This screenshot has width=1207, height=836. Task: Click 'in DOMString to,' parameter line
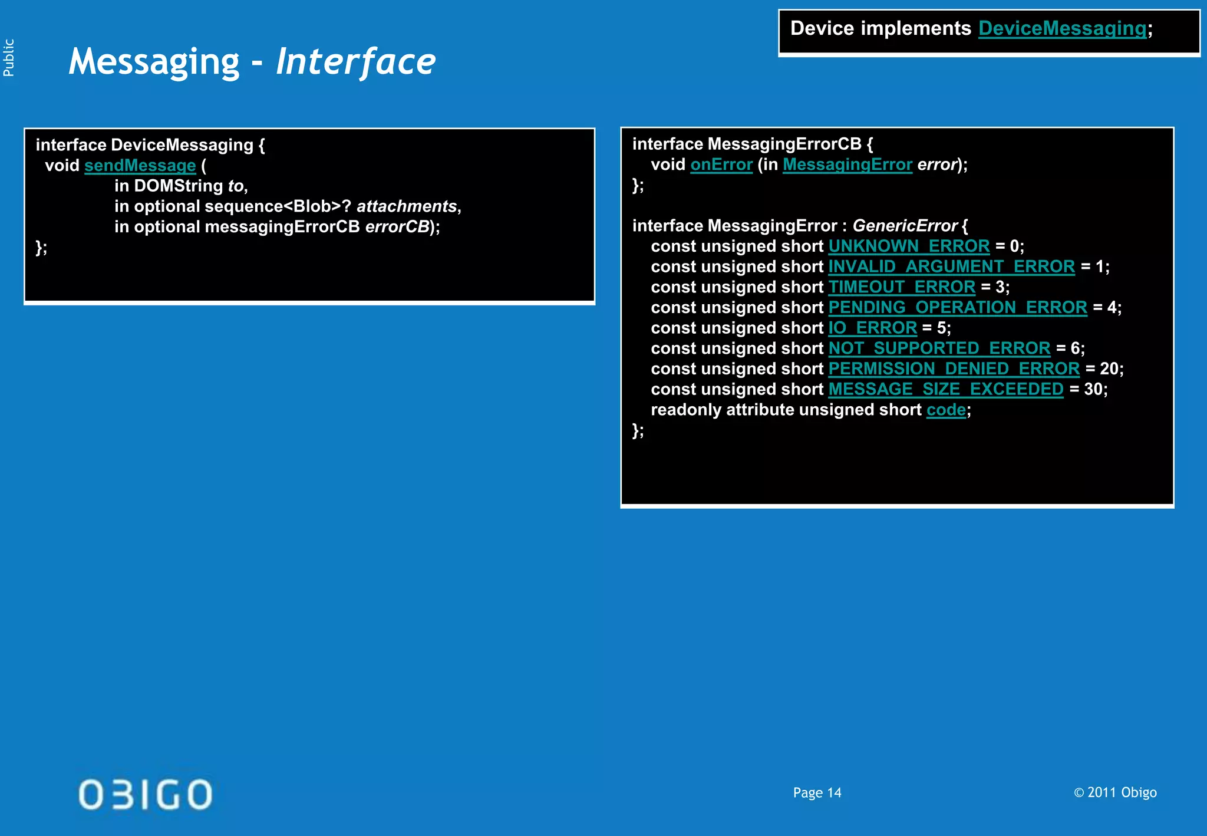pyautogui.click(x=181, y=186)
